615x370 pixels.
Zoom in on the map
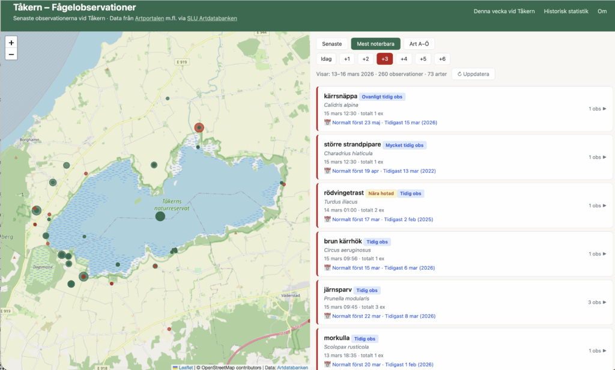click(11, 43)
